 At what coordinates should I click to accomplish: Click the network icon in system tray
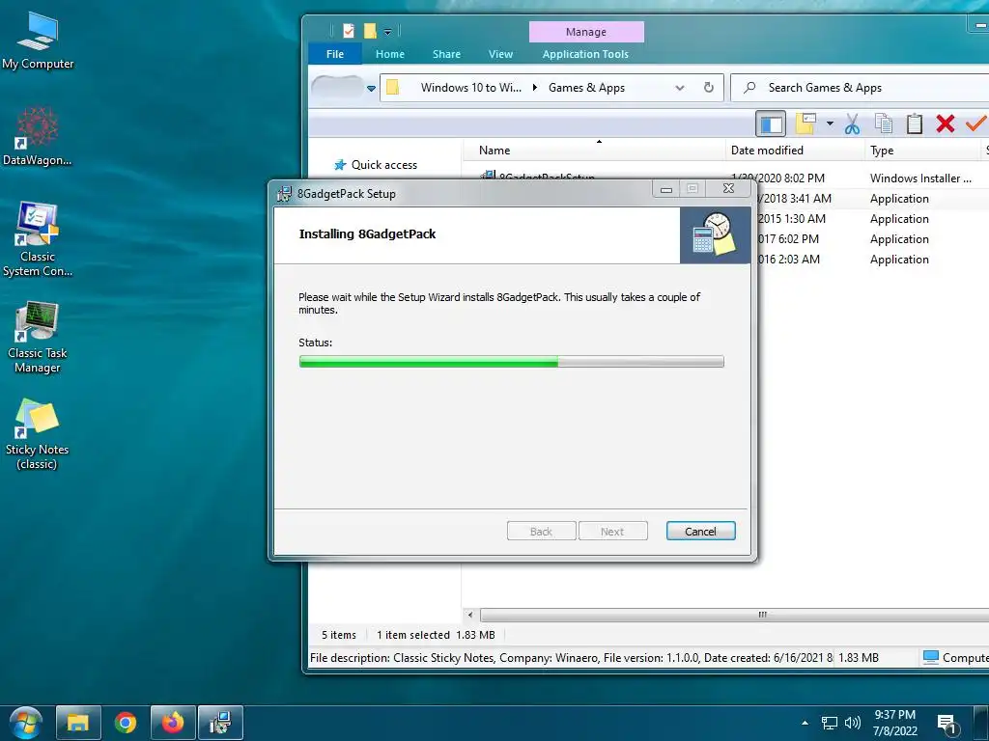pyautogui.click(x=830, y=723)
